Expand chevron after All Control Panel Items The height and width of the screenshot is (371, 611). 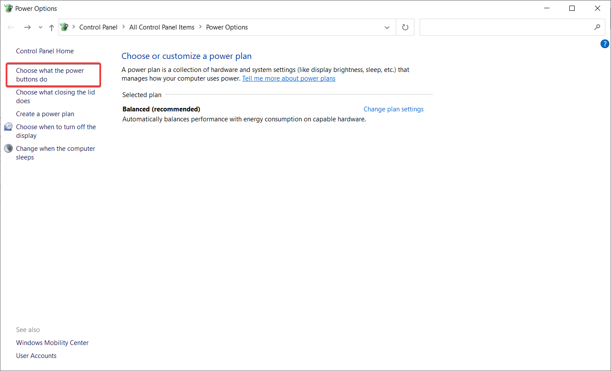click(200, 27)
